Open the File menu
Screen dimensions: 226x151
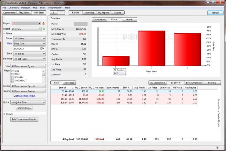point(4,8)
